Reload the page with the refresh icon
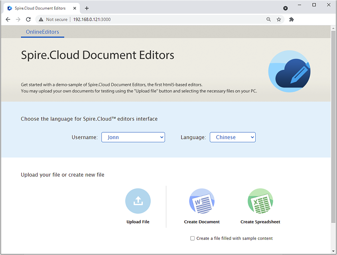Screen dimensions: 337x255 point(28,19)
